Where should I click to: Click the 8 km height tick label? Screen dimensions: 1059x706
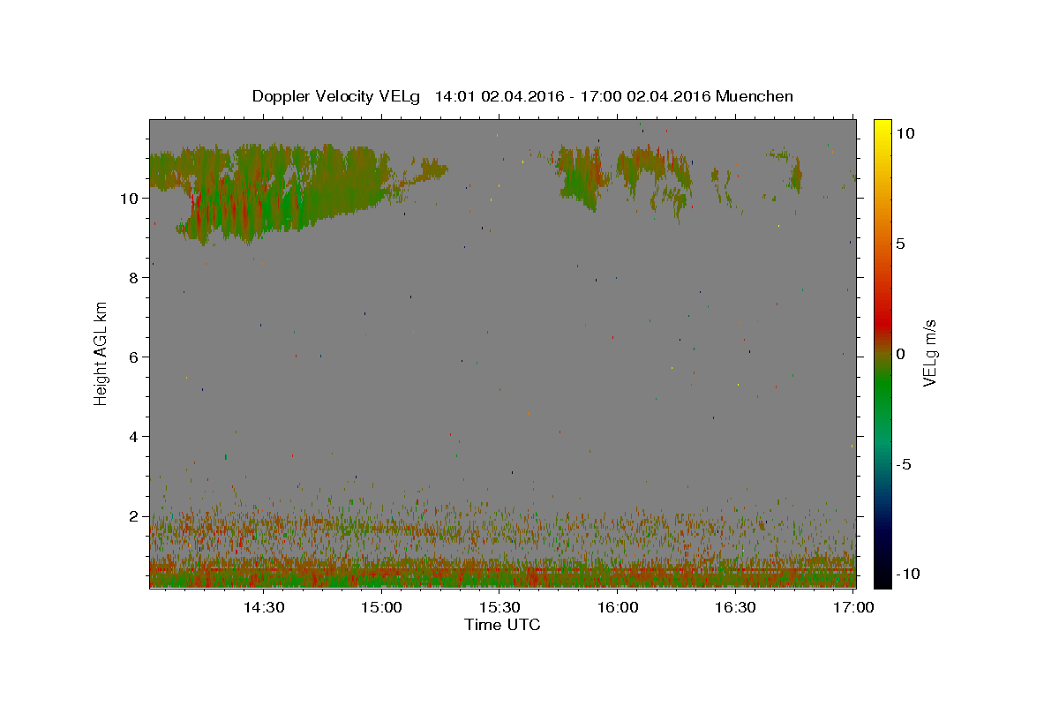coord(133,277)
